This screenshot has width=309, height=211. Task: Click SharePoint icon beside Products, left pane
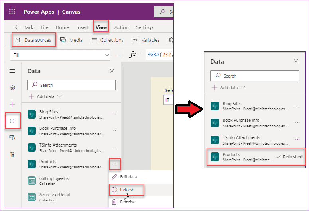(x=31, y=164)
